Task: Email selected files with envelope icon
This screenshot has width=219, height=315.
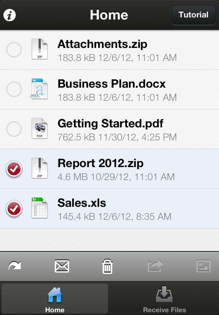Action: coord(62,266)
